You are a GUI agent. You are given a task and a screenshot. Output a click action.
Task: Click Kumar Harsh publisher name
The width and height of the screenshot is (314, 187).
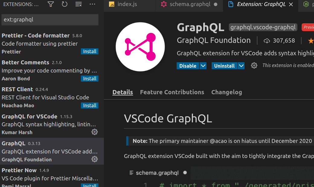point(17,133)
